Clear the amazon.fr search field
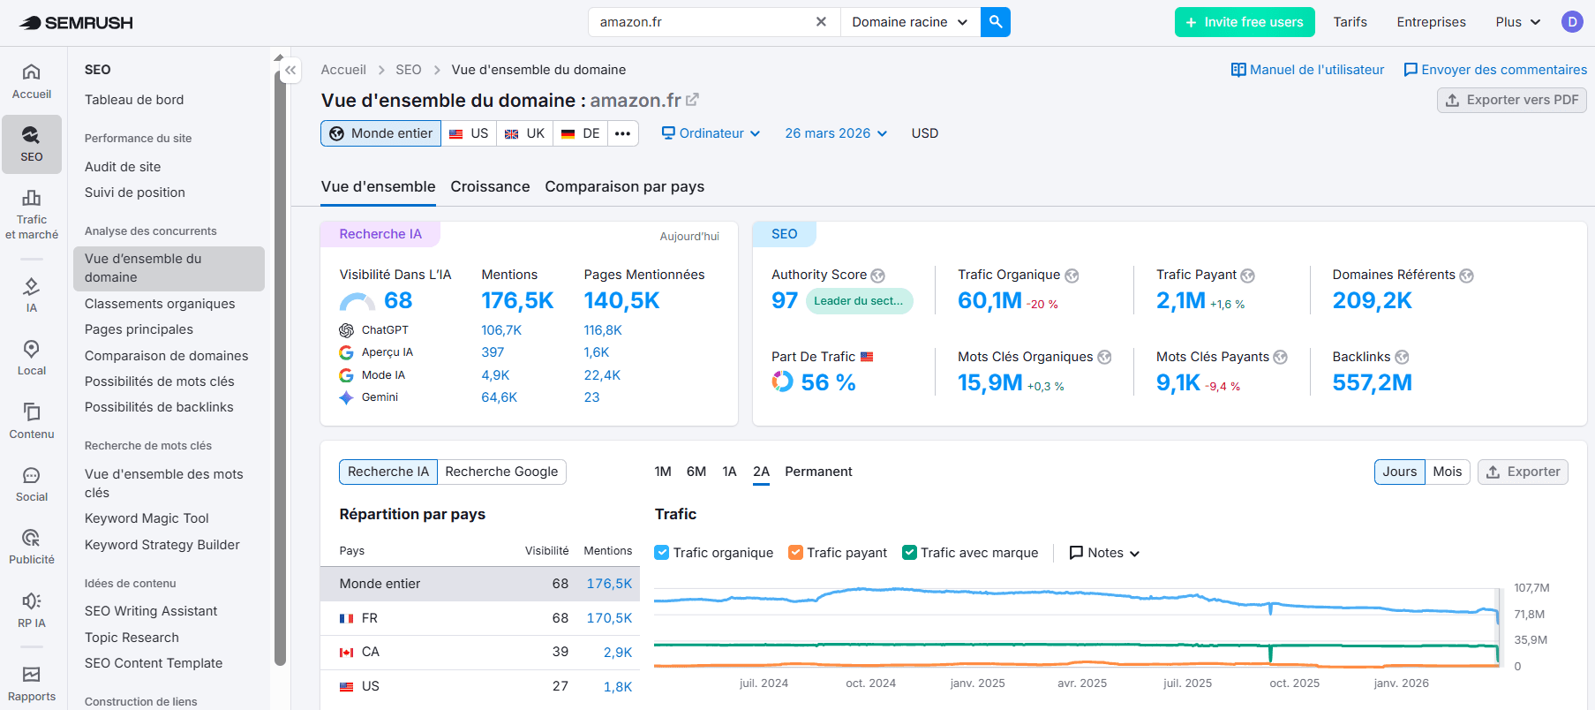This screenshot has height=710, width=1595. pos(821,22)
